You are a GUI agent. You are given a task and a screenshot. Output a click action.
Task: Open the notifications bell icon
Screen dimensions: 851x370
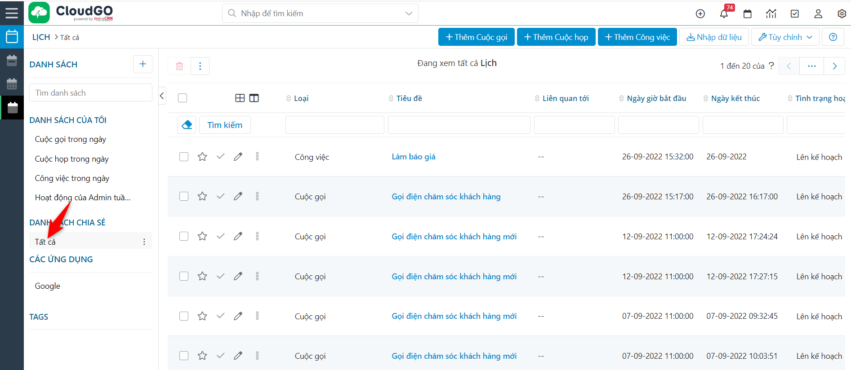coord(724,14)
